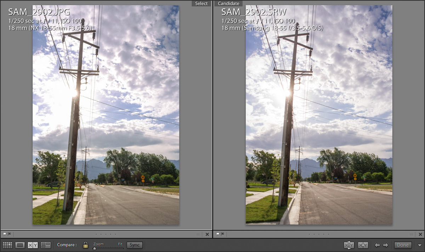Switch to Grid view
This screenshot has width=425, height=252.
(7, 245)
